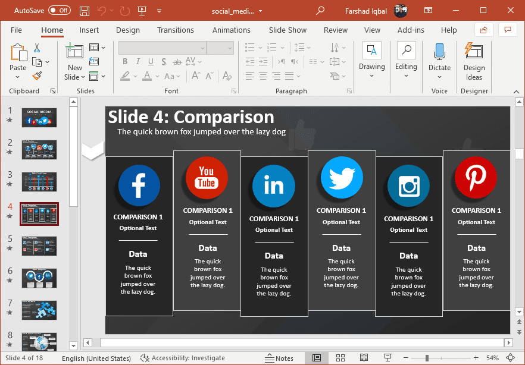Switch to the Slide Show tab
The width and height of the screenshot is (525, 365).
tap(287, 30)
